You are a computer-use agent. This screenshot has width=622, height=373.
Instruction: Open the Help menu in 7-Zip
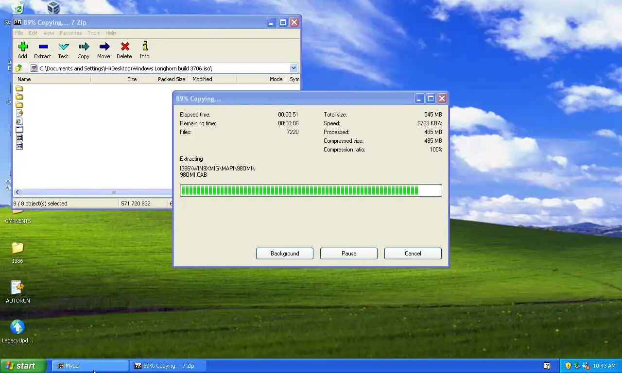click(x=111, y=33)
